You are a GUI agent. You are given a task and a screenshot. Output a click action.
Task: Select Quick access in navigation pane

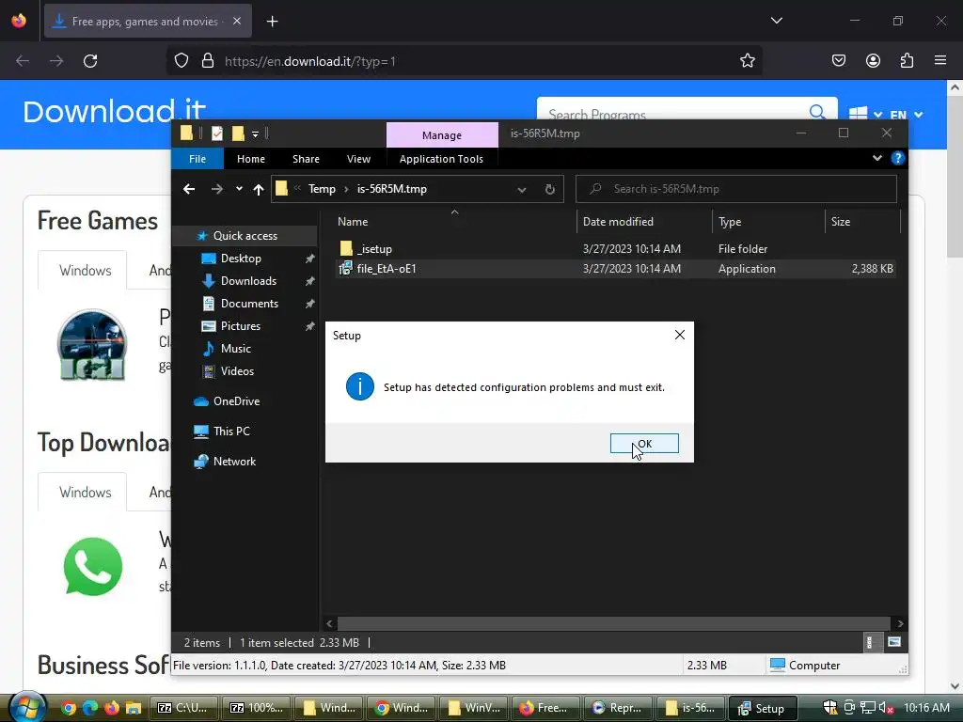(x=245, y=236)
